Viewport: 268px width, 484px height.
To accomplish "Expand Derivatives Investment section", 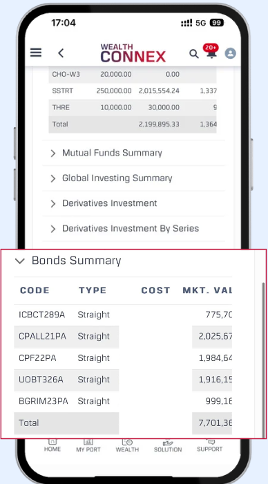I will coord(133,204).
